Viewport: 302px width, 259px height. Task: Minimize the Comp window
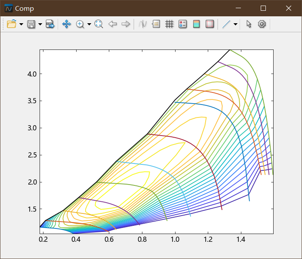click(x=238, y=8)
